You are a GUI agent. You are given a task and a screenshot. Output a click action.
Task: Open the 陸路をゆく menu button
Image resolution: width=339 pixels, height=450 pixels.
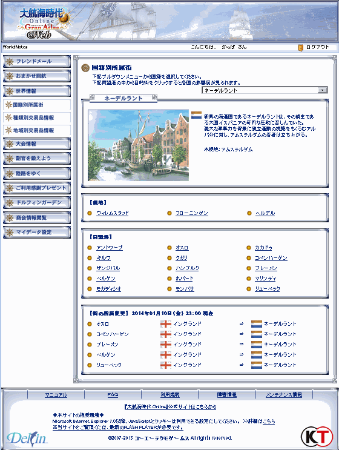tap(37, 173)
